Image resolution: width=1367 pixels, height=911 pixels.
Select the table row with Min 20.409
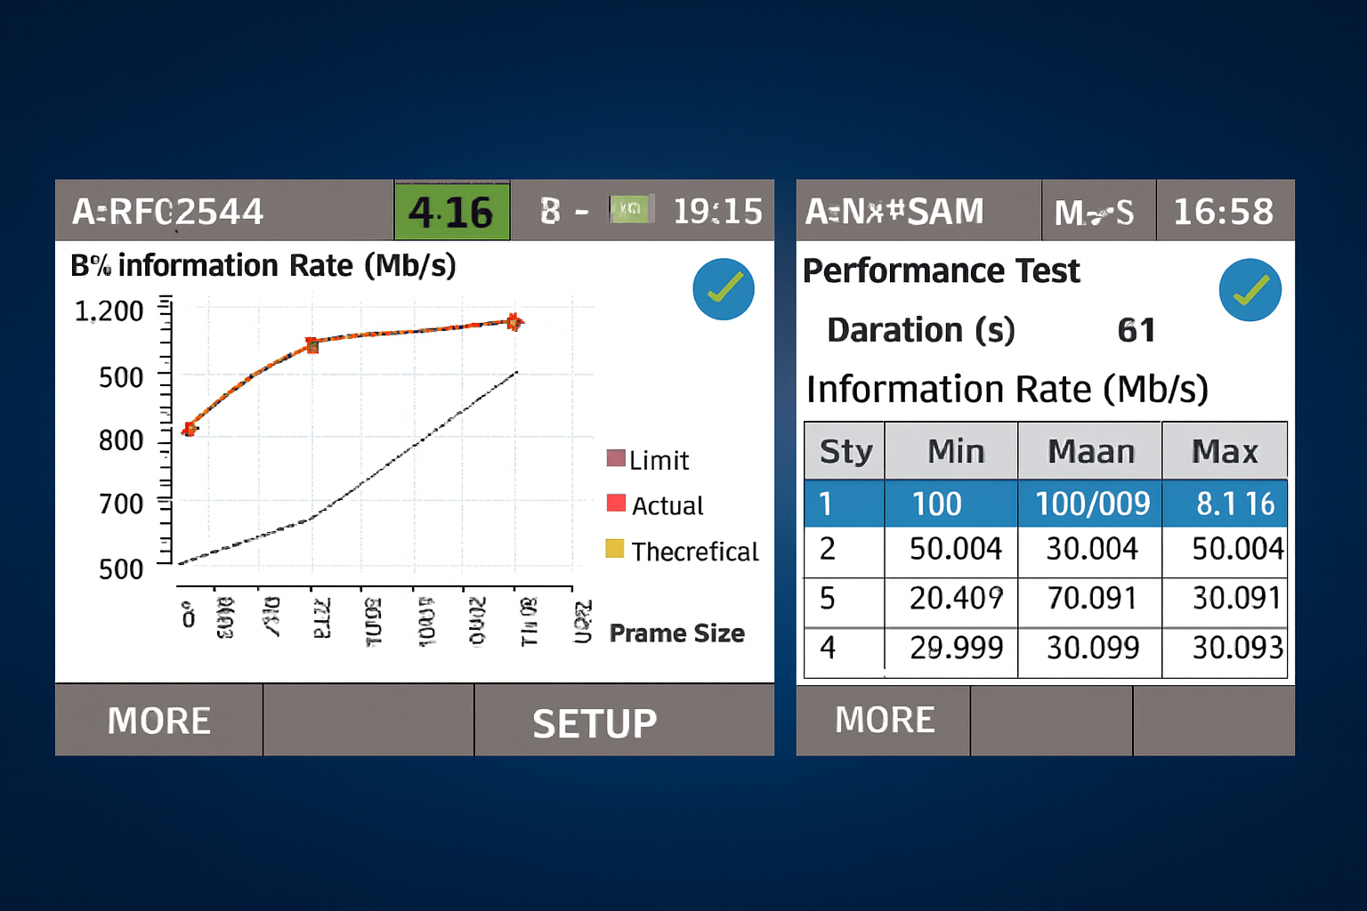pyautogui.click(x=1045, y=599)
